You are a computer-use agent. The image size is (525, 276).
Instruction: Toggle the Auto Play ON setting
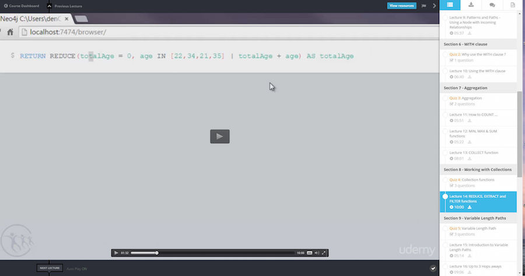click(76, 268)
